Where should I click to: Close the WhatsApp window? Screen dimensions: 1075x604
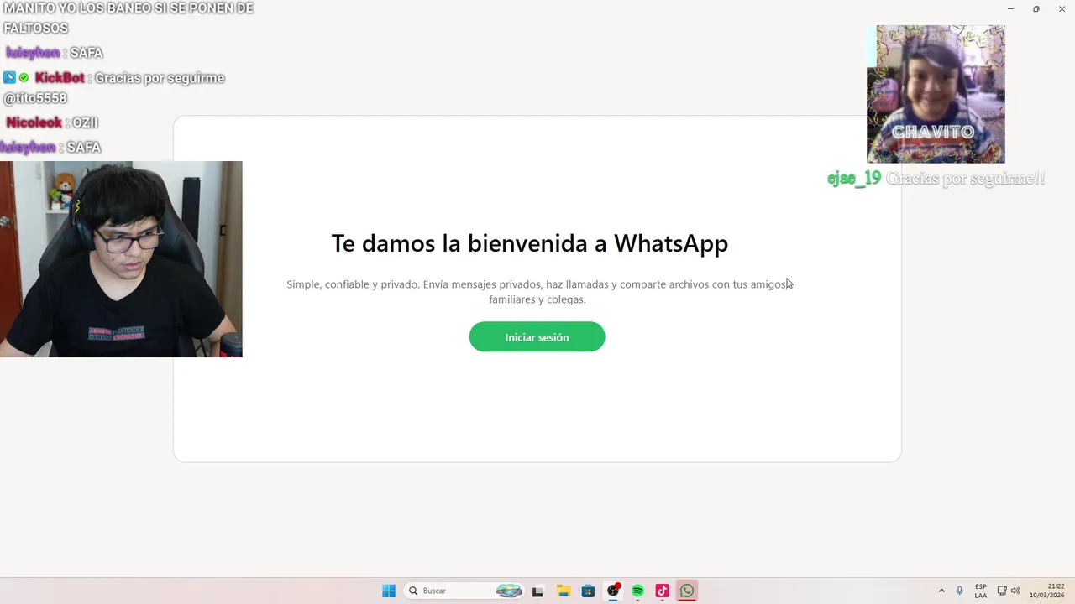[x=1062, y=8]
